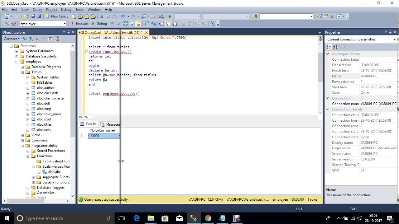Expand the System Databases node

click(17, 51)
